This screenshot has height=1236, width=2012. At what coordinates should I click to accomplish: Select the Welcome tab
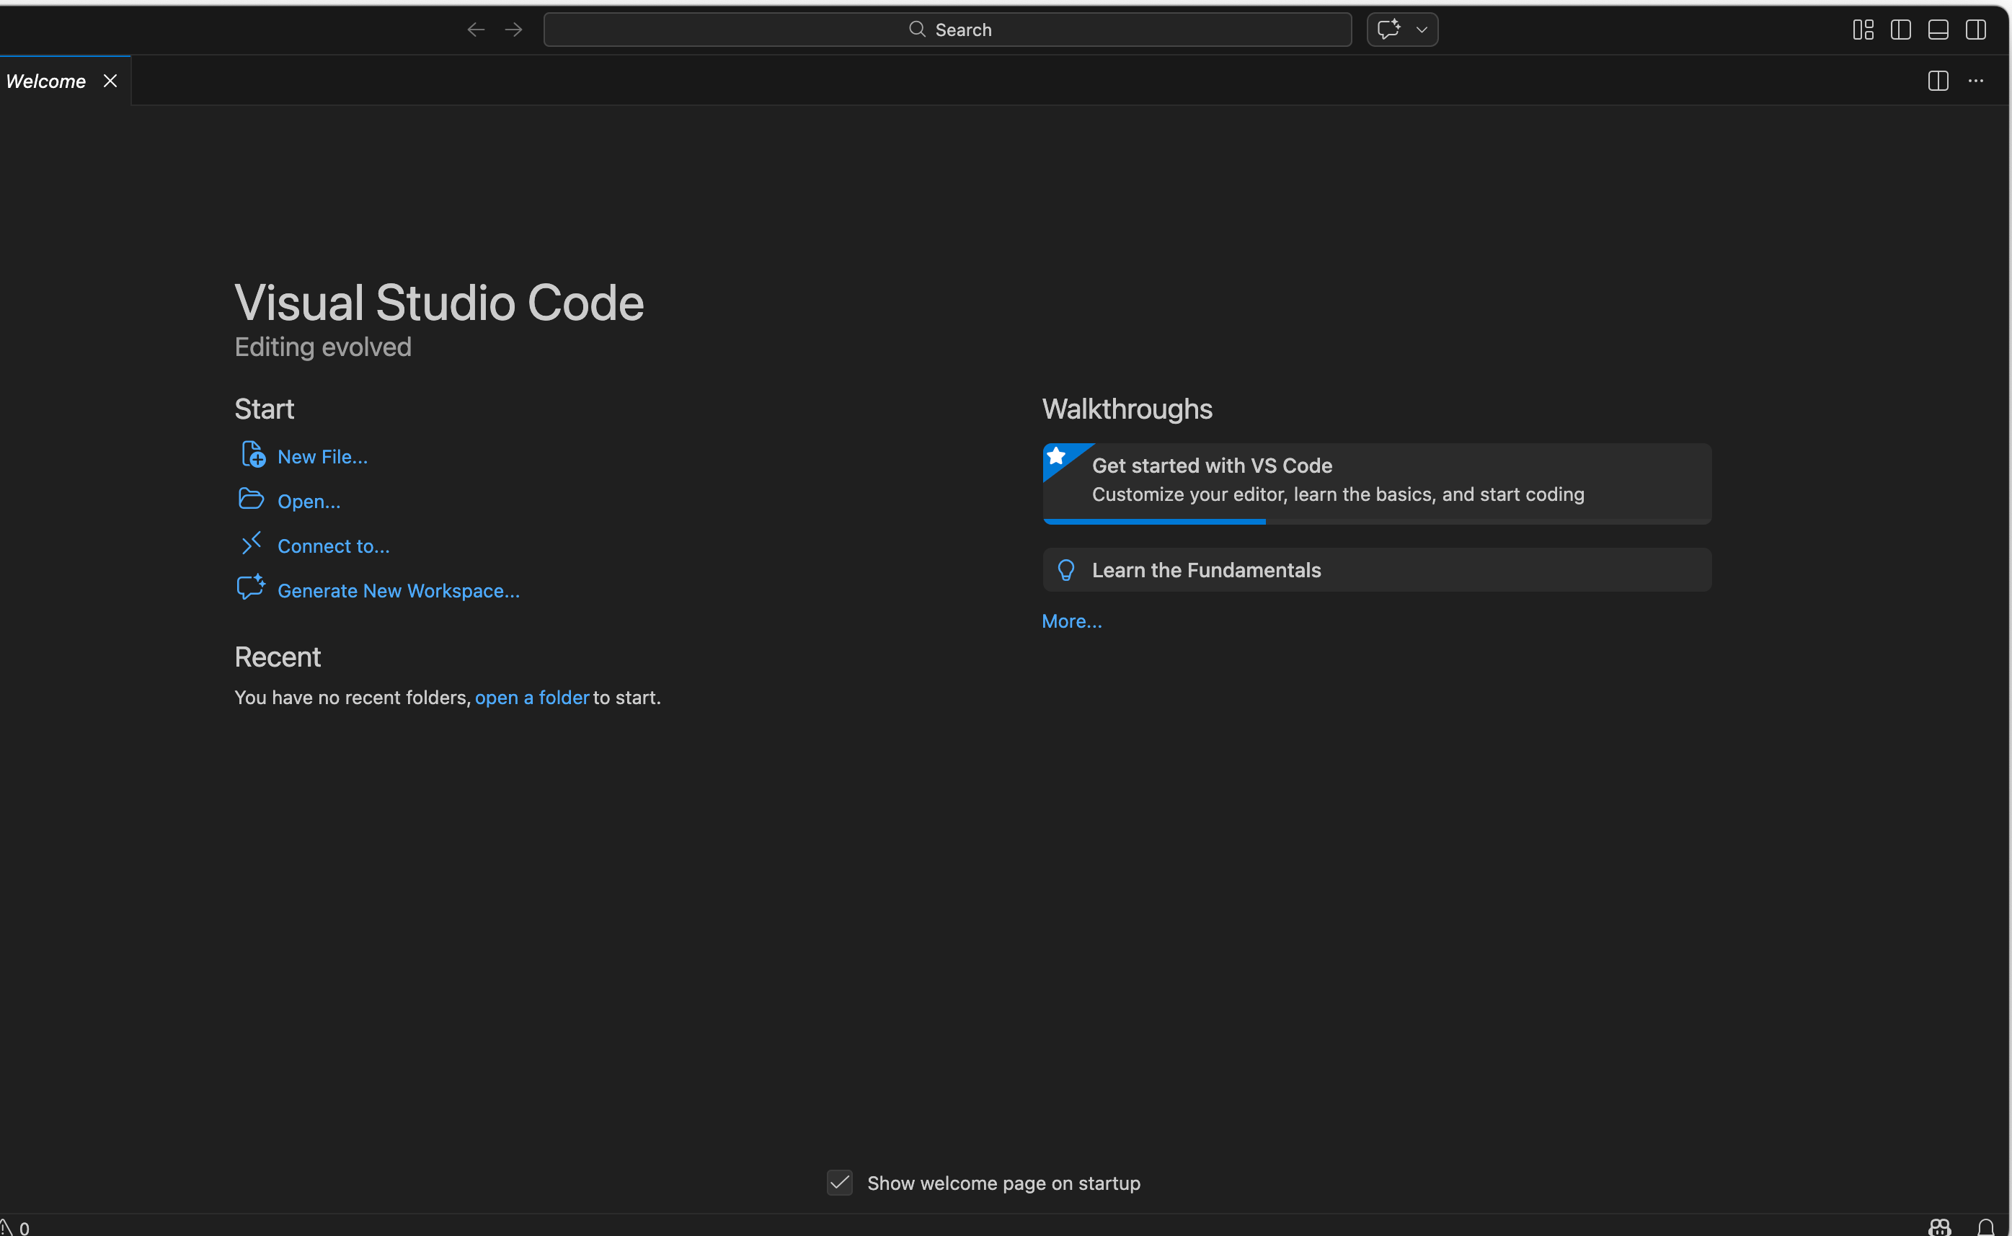tap(46, 81)
